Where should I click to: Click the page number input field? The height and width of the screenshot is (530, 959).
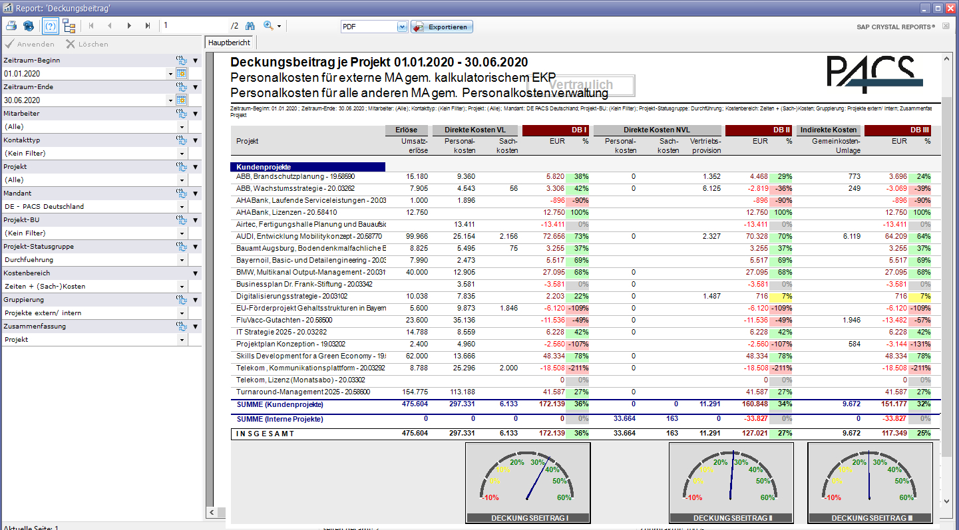pyautogui.click(x=194, y=27)
